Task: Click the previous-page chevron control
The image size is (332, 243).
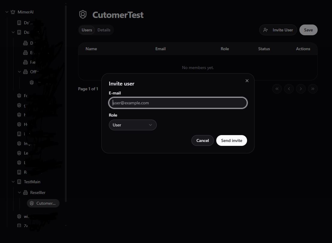Action: (289, 89)
